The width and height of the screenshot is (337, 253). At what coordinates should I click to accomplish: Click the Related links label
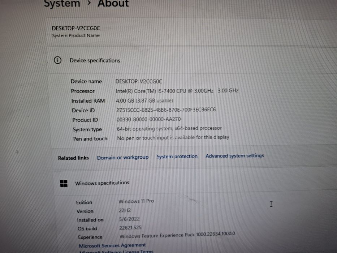[x=73, y=158]
